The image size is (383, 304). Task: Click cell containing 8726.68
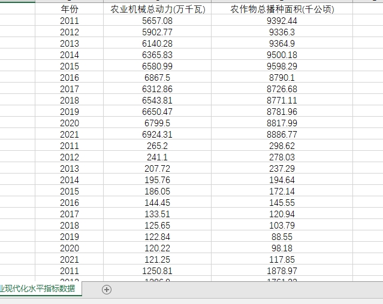point(282,89)
